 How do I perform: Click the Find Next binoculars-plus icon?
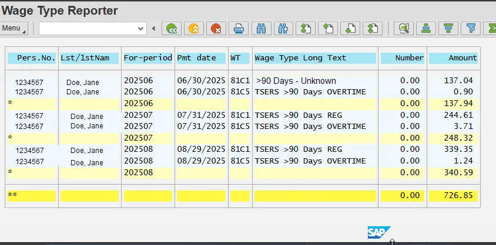coord(283,28)
